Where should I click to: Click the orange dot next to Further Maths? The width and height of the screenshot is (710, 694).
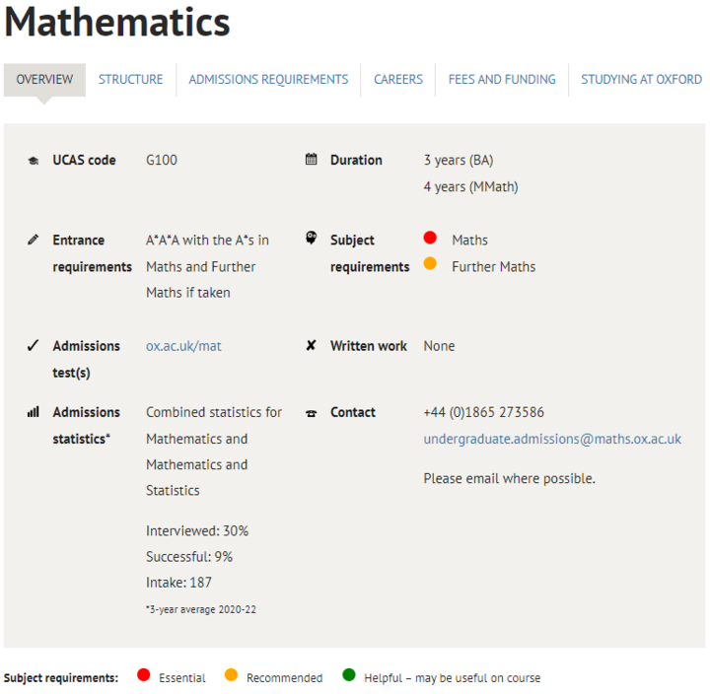point(430,264)
